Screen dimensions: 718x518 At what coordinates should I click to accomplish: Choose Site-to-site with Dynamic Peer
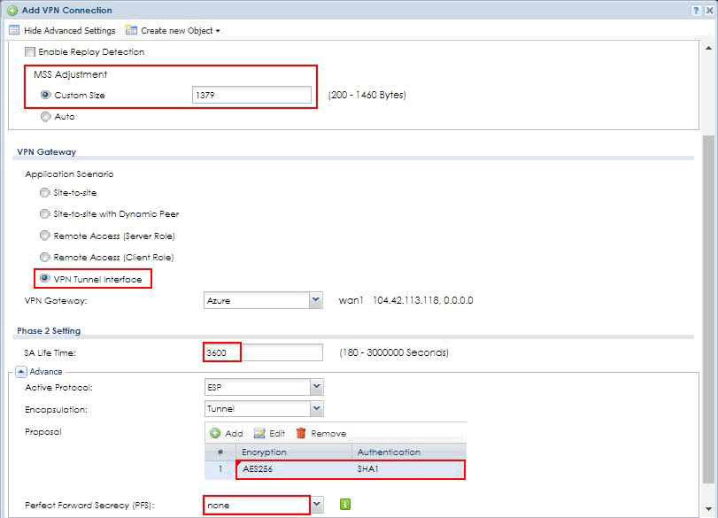pos(44,214)
